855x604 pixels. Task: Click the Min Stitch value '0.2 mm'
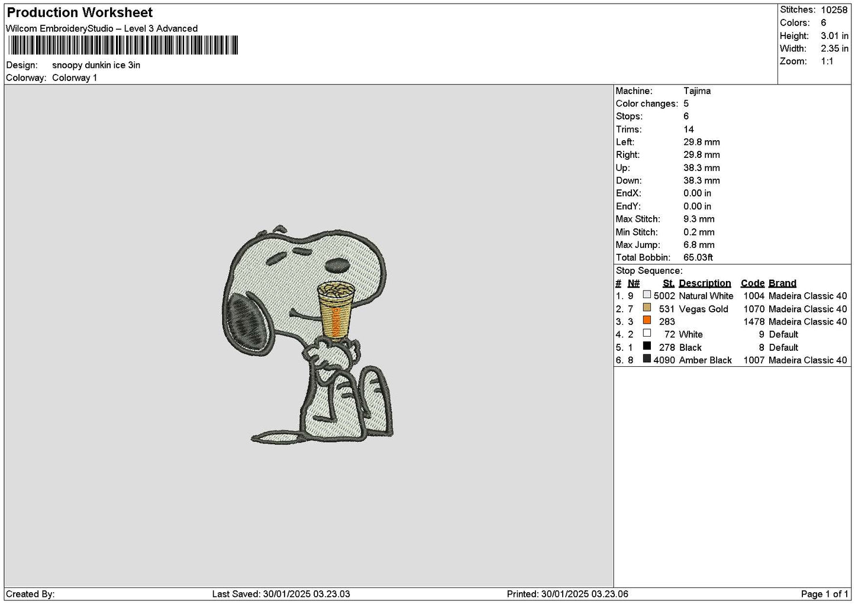[699, 232]
